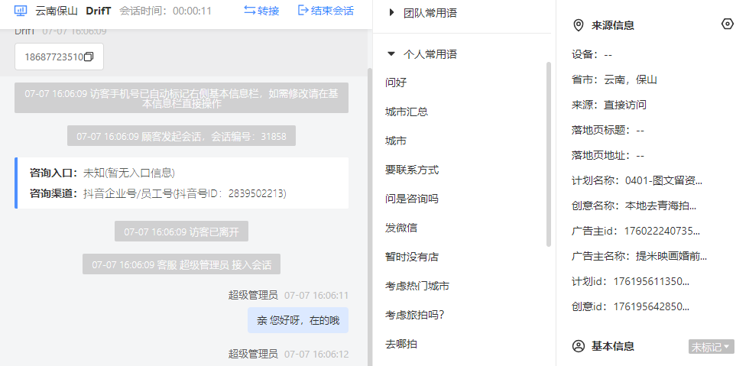
Task: Select the 问是咨询吗 quick phrase
Action: point(412,199)
